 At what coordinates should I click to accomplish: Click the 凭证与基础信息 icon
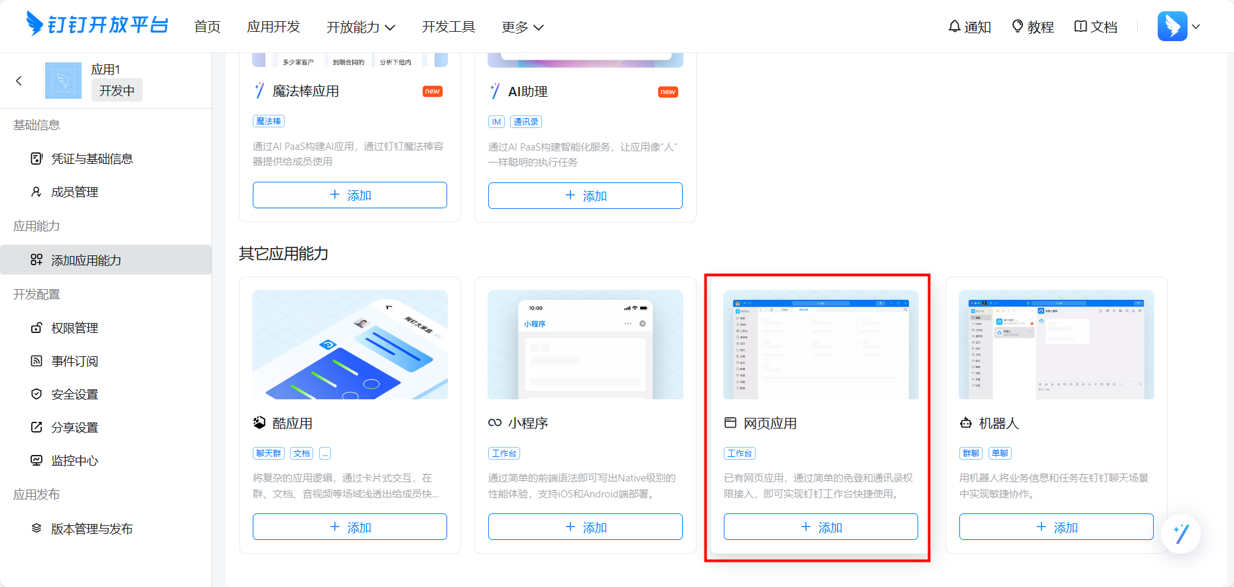click(36, 159)
